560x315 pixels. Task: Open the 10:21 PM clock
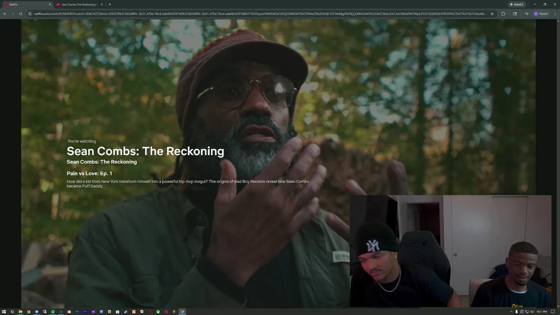point(542,311)
